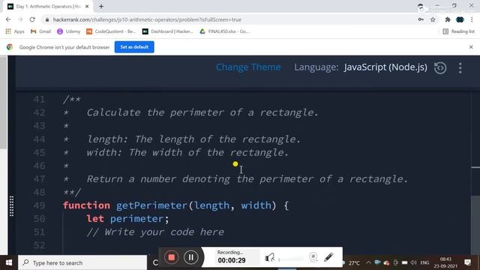This screenshot has width=480, height=270.
Task: Open a new browser tab
Action: pos(101,6)
